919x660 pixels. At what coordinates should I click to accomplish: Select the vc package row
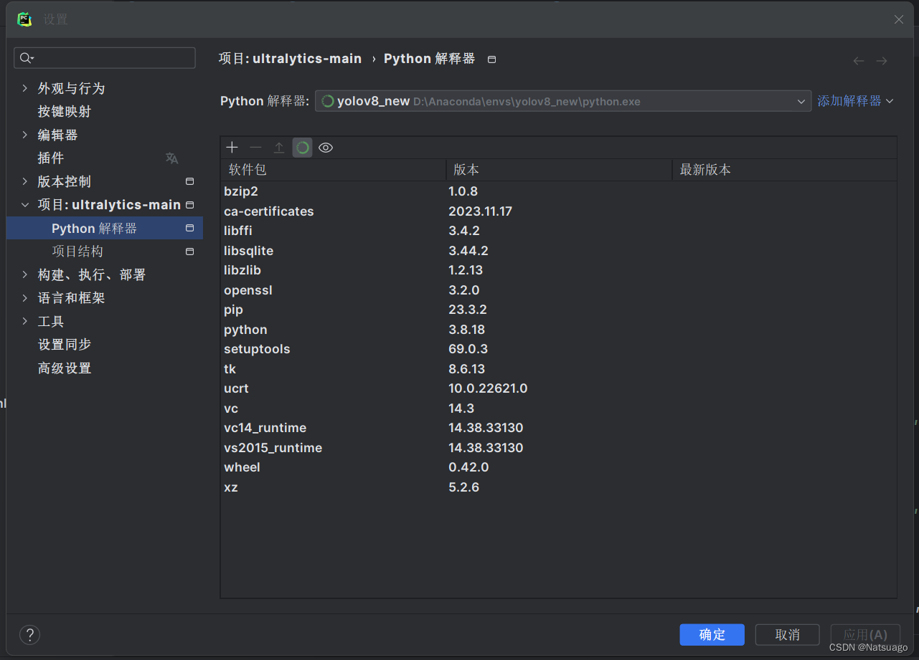(x=559, y=408)
